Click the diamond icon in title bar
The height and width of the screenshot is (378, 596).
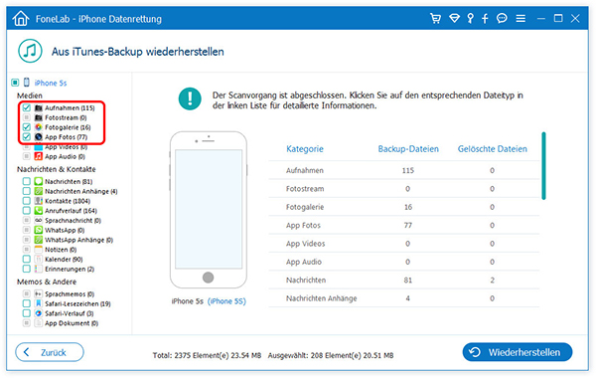pyautogui.click(x=454, y=18)
